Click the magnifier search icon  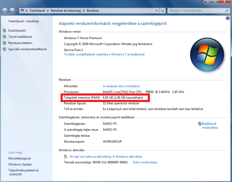227,11
